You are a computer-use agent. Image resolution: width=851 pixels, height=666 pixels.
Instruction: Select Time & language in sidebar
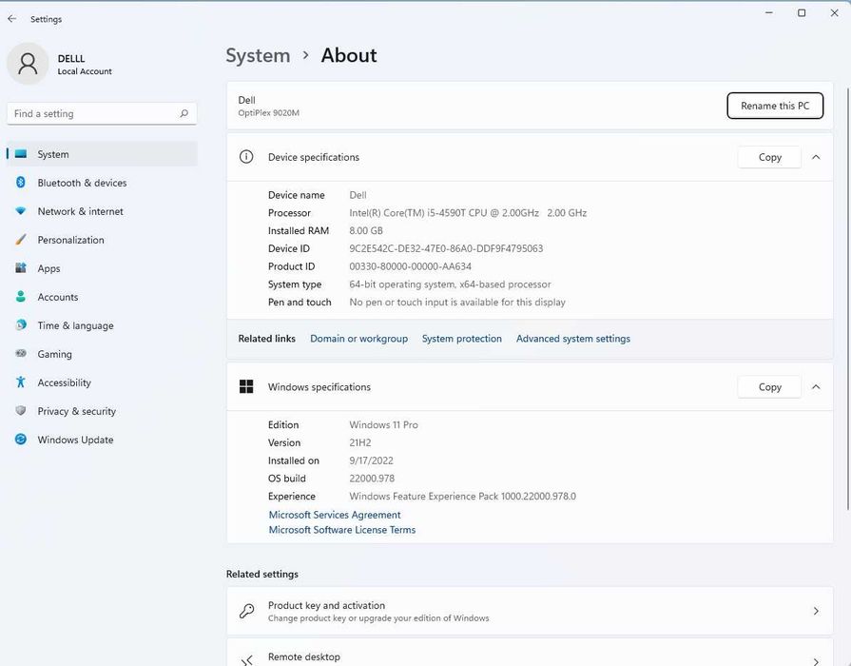pyautogui.click(x=75, y=325)
